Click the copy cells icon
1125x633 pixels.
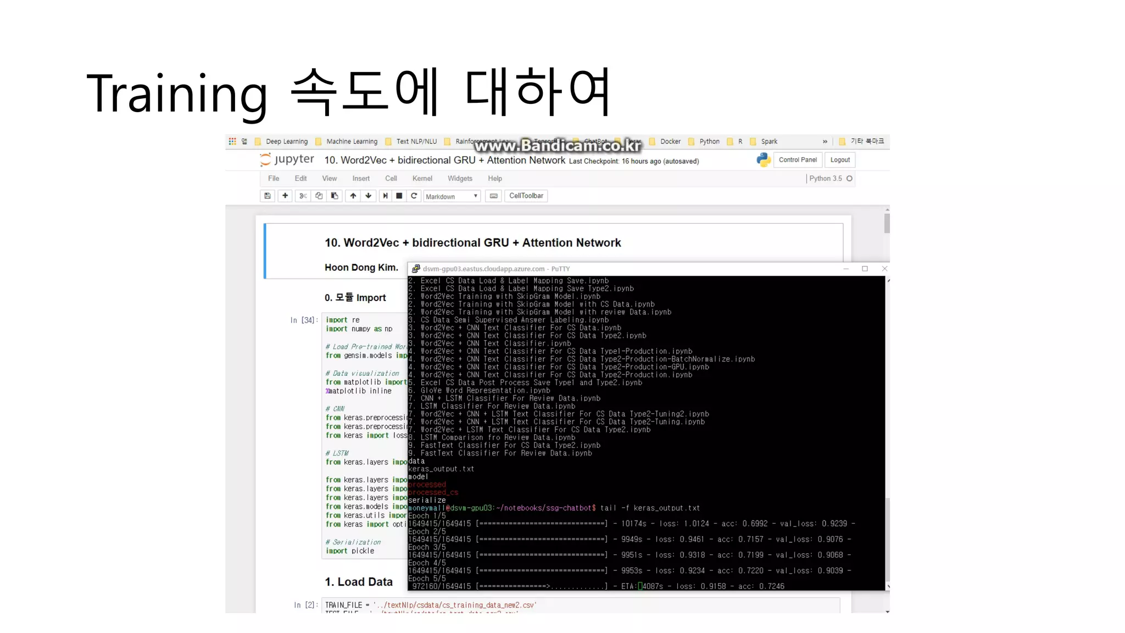click(x=319, y=196)
